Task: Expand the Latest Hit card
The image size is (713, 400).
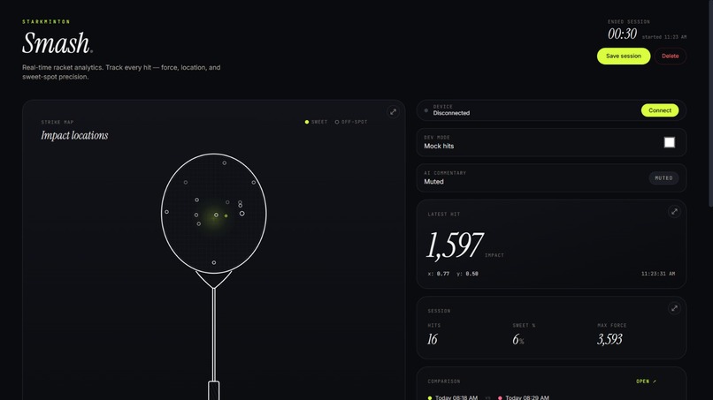Action: (674, 212)
